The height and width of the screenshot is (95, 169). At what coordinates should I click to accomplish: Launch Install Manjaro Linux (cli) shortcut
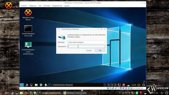point(28,31)
